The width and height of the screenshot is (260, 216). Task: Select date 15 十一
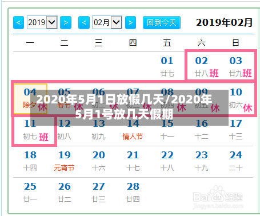[167, 130]
